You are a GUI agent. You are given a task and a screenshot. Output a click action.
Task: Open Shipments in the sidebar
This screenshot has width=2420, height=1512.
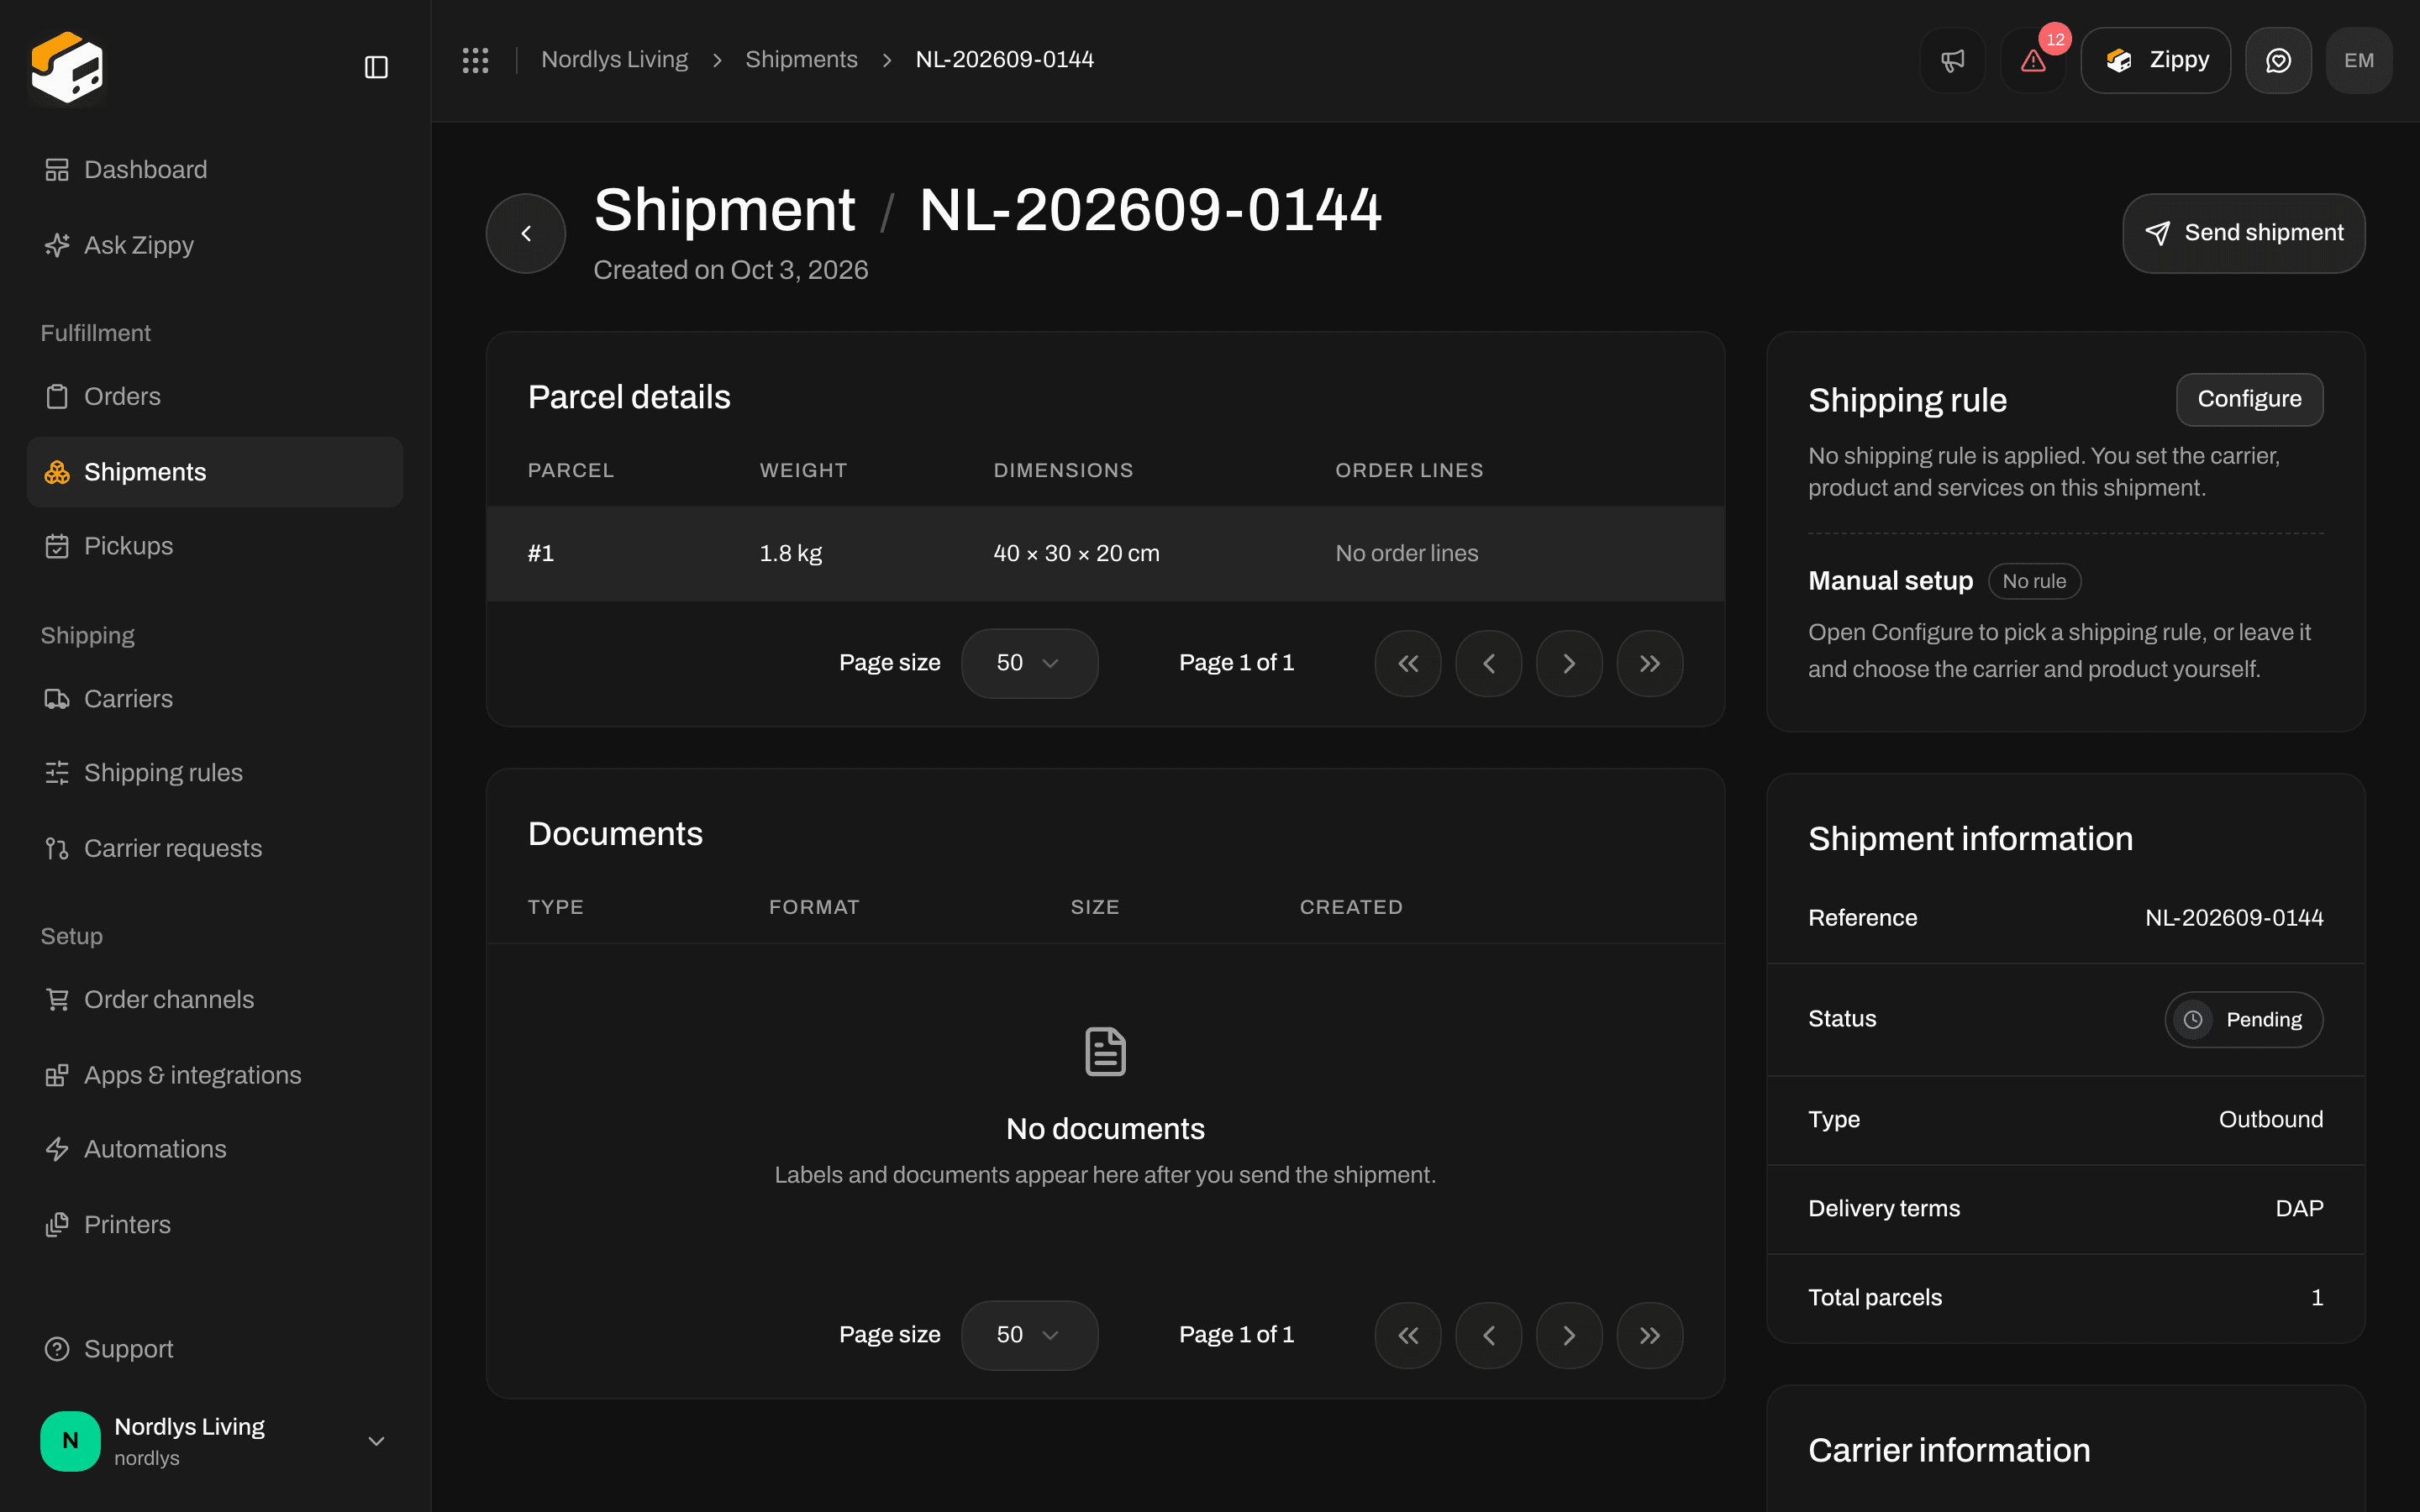point(215,472)
